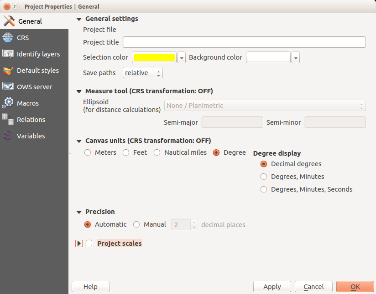Click the Macros gear icon
376x294 pixels.
[x=8, y=103]
